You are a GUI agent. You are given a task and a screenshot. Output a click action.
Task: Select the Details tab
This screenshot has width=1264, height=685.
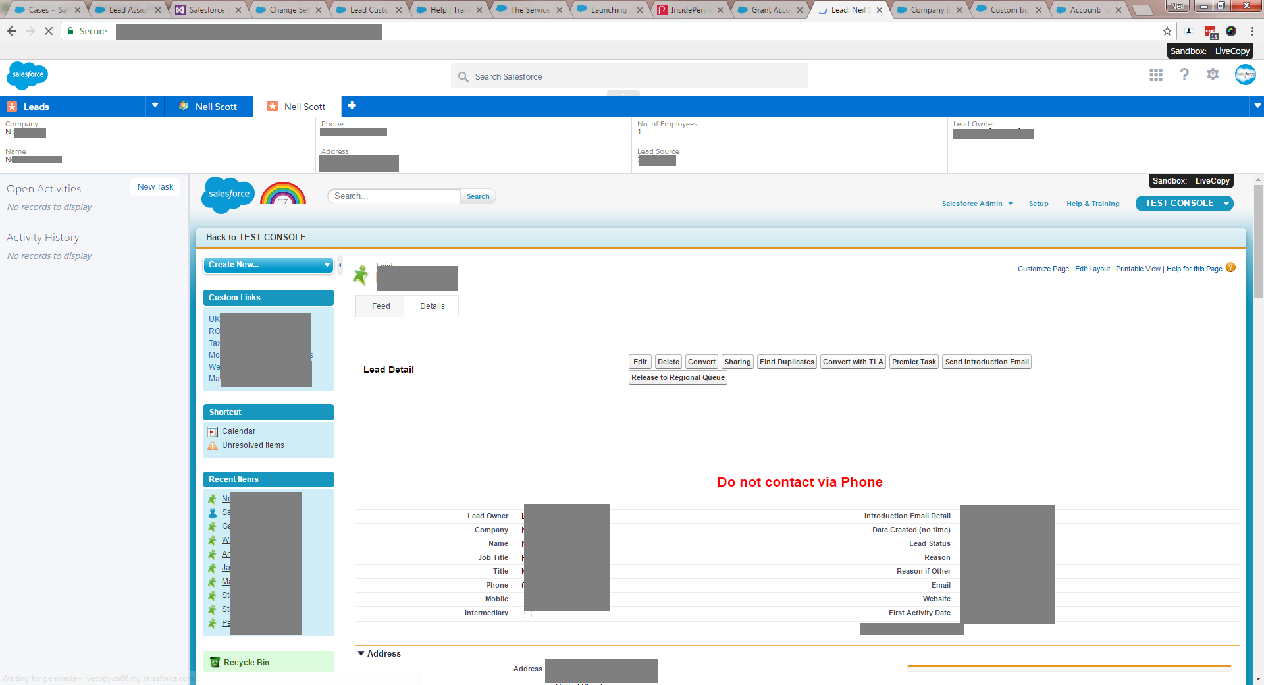(432, 306)
